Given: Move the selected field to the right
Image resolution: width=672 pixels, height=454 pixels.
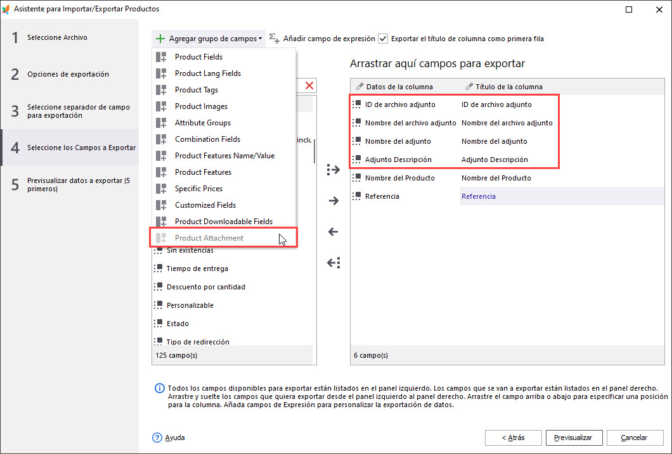Looking at the screenshot, I should (333, 201).
